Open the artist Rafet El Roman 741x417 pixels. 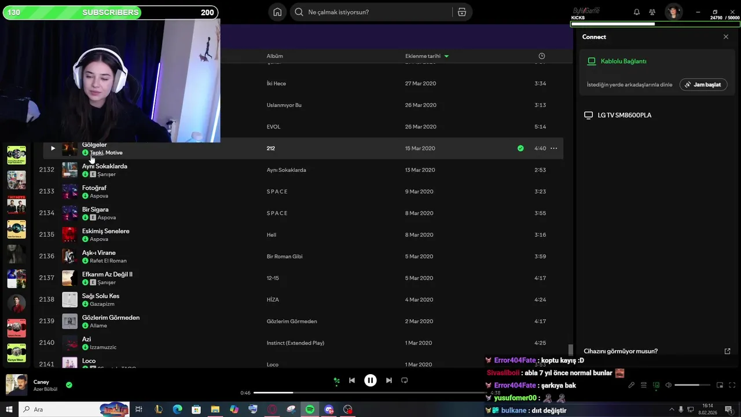[108, 261]
